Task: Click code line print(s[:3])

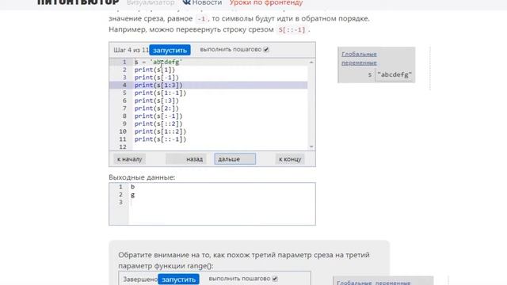Action: 157,101
